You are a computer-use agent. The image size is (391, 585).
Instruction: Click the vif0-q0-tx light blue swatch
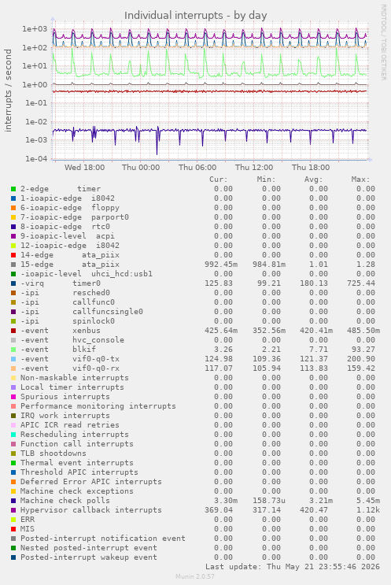point(13,359)
